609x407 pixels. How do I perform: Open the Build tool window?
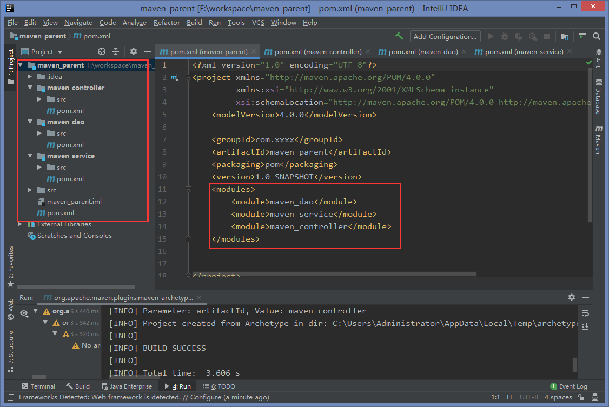tap(78, 386)
